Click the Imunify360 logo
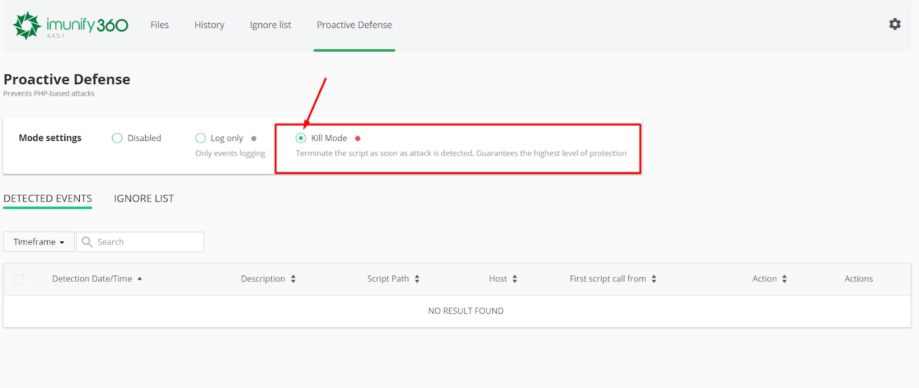This screenshot has height=388, width=919. [71, 25]
